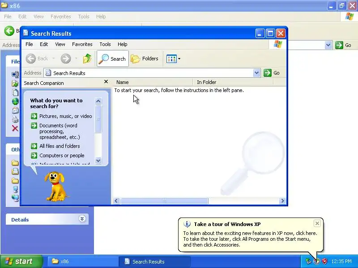
Task: Open the Edit menu in Search Results
Action: pos(44,44)
